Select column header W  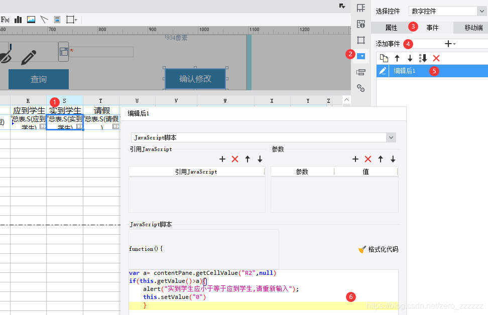(x=225, y=101)
